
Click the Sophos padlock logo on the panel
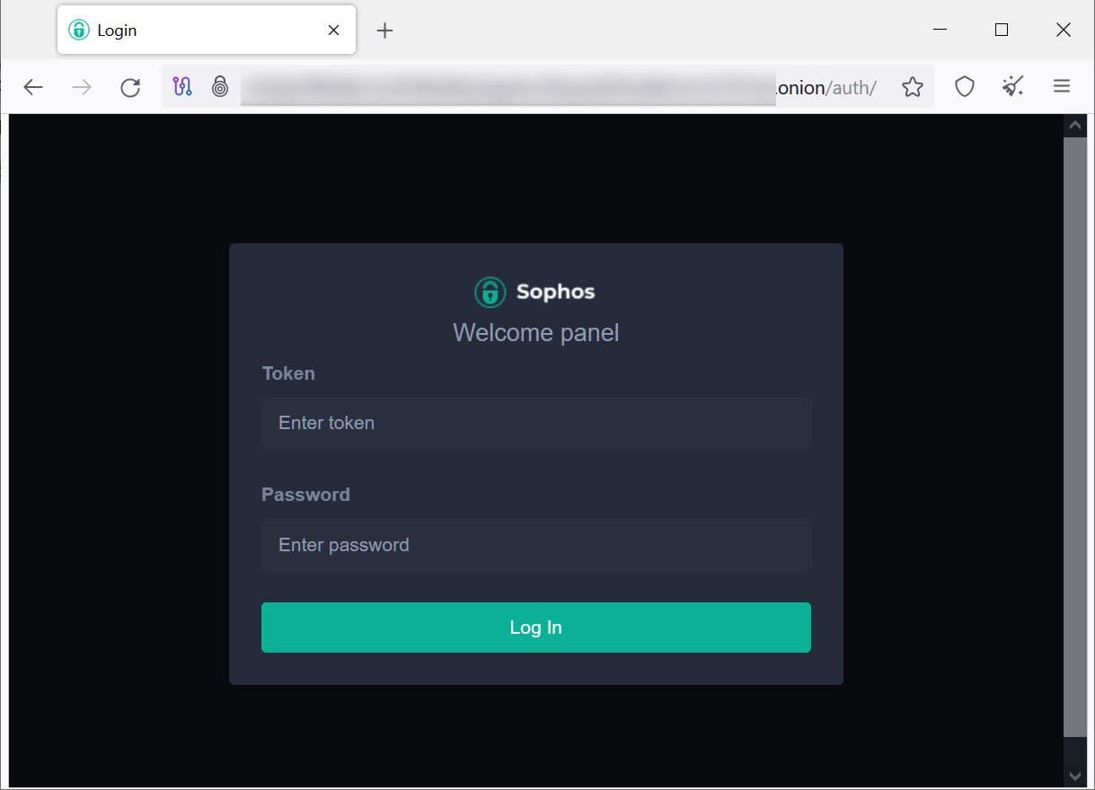489,291
